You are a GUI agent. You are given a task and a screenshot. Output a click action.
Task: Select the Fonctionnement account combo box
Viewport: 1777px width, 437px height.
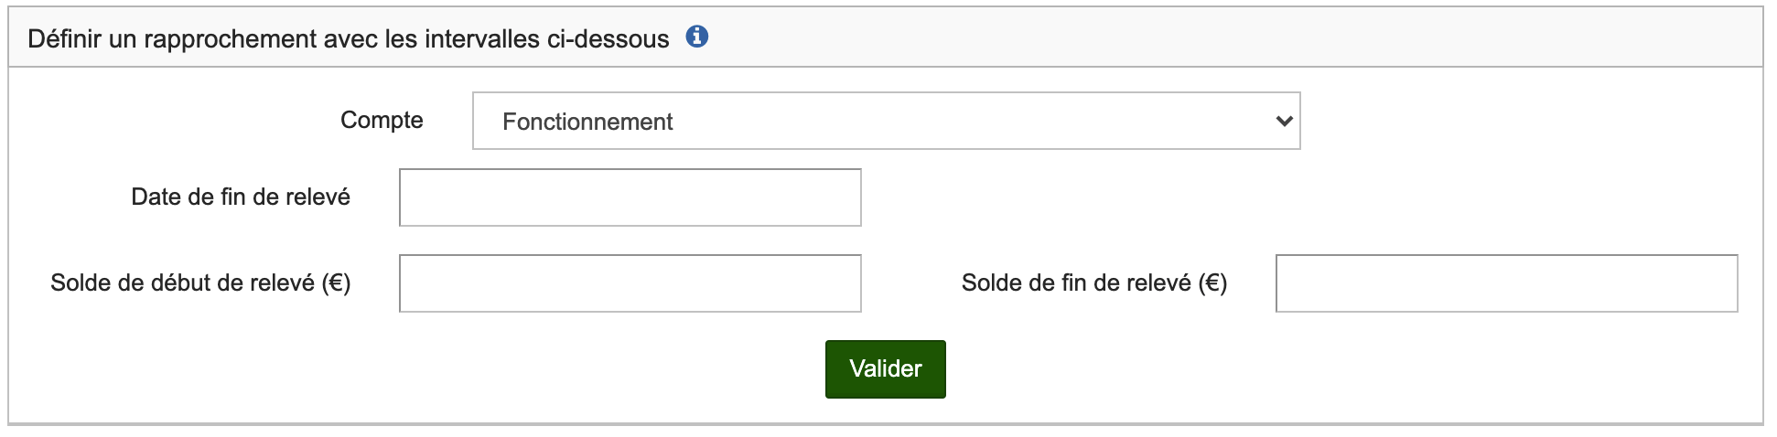click(x=885, y=121)
